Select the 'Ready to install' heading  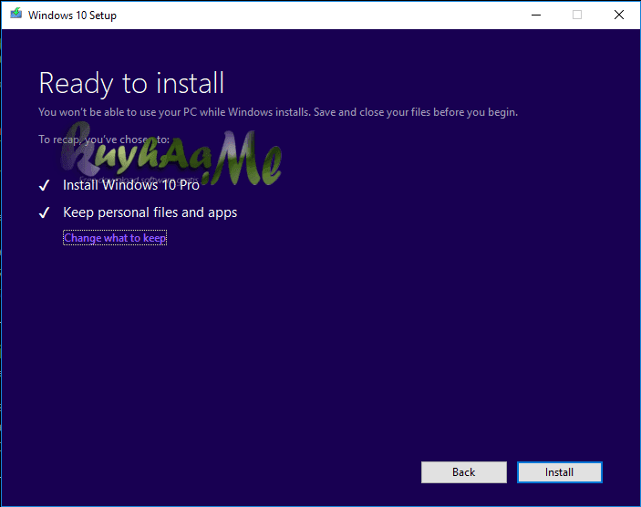[131, 83]
